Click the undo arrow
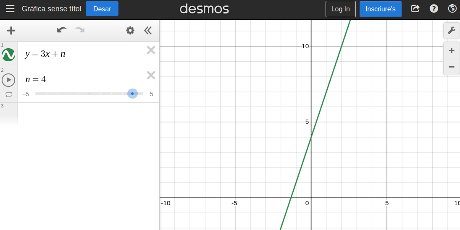Image resolution: width=460 pixels, height=230 pixels. click(x=62, y=30)
